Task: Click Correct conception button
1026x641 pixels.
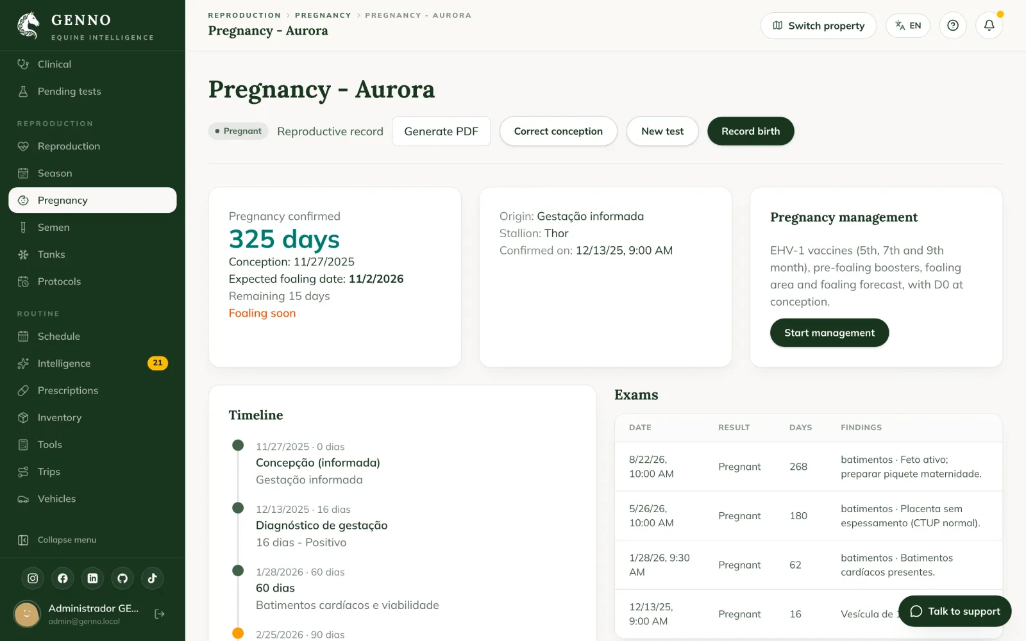Action: click(x=559, y=131)
